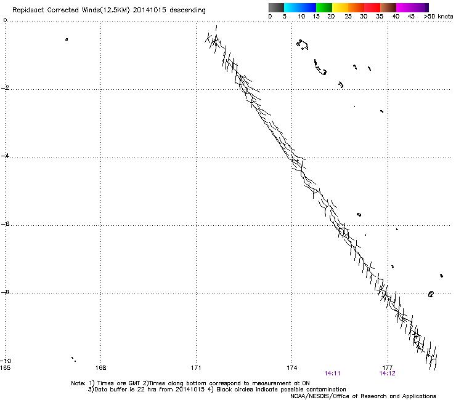Click the latitude label -2

5,88
